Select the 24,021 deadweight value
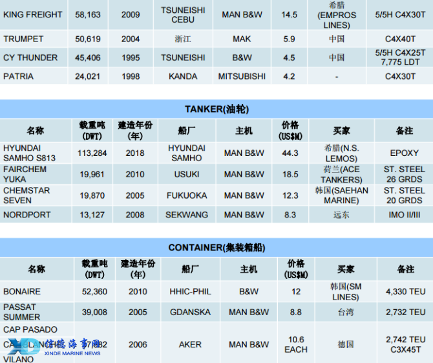Image resolution: width=433 pixels, height=363 pixels. tap(88, 76)
